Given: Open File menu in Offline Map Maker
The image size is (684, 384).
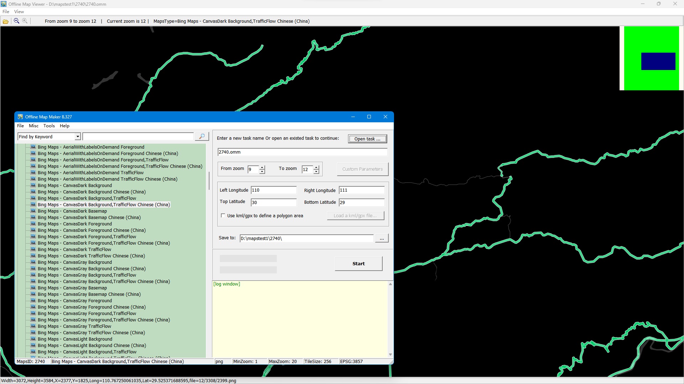Looking at the screenshot, I should [20, 126].
